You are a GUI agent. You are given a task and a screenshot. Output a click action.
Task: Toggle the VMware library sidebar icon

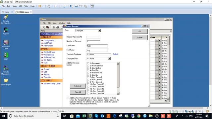click(x=72, y=6)
